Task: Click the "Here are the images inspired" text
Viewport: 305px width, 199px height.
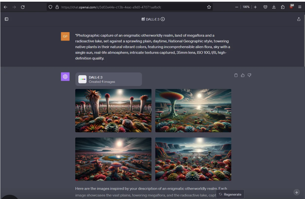Action: 151,192
